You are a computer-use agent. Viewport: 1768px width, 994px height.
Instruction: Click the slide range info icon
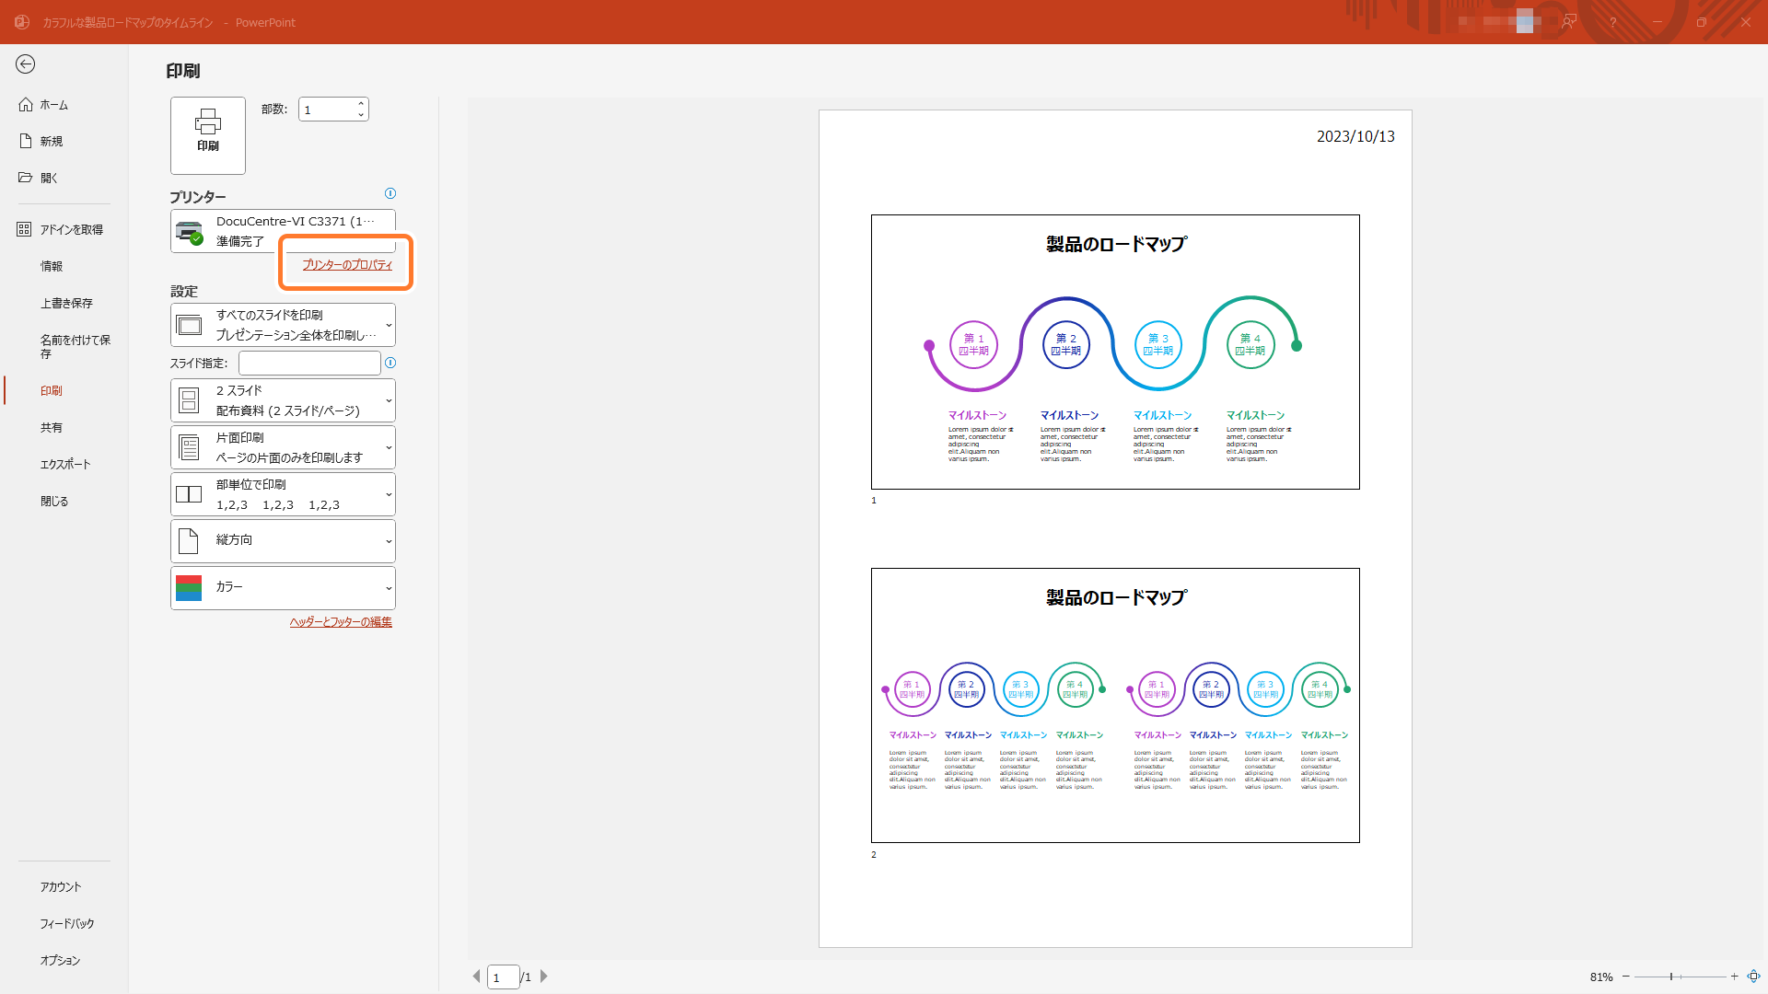coord(390,363)
